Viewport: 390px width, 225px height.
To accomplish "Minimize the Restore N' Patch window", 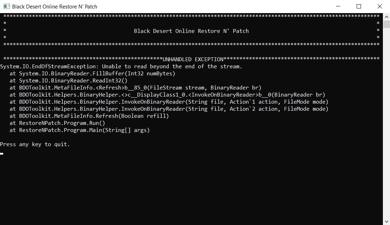I will pos(339,6).
